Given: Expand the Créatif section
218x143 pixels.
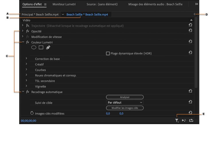Looking at the screenshot, I should coord(26,64).
